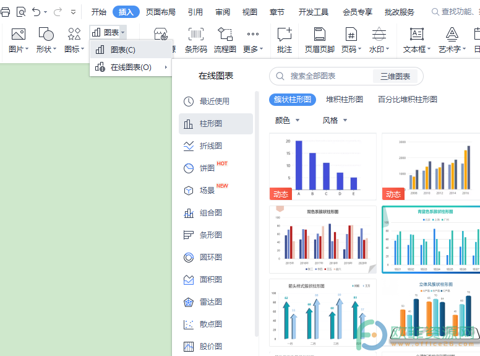The height and width of the screenshot is (356, 480).
Task: Open the 章节 tab
Action: [x=277, y=12]
